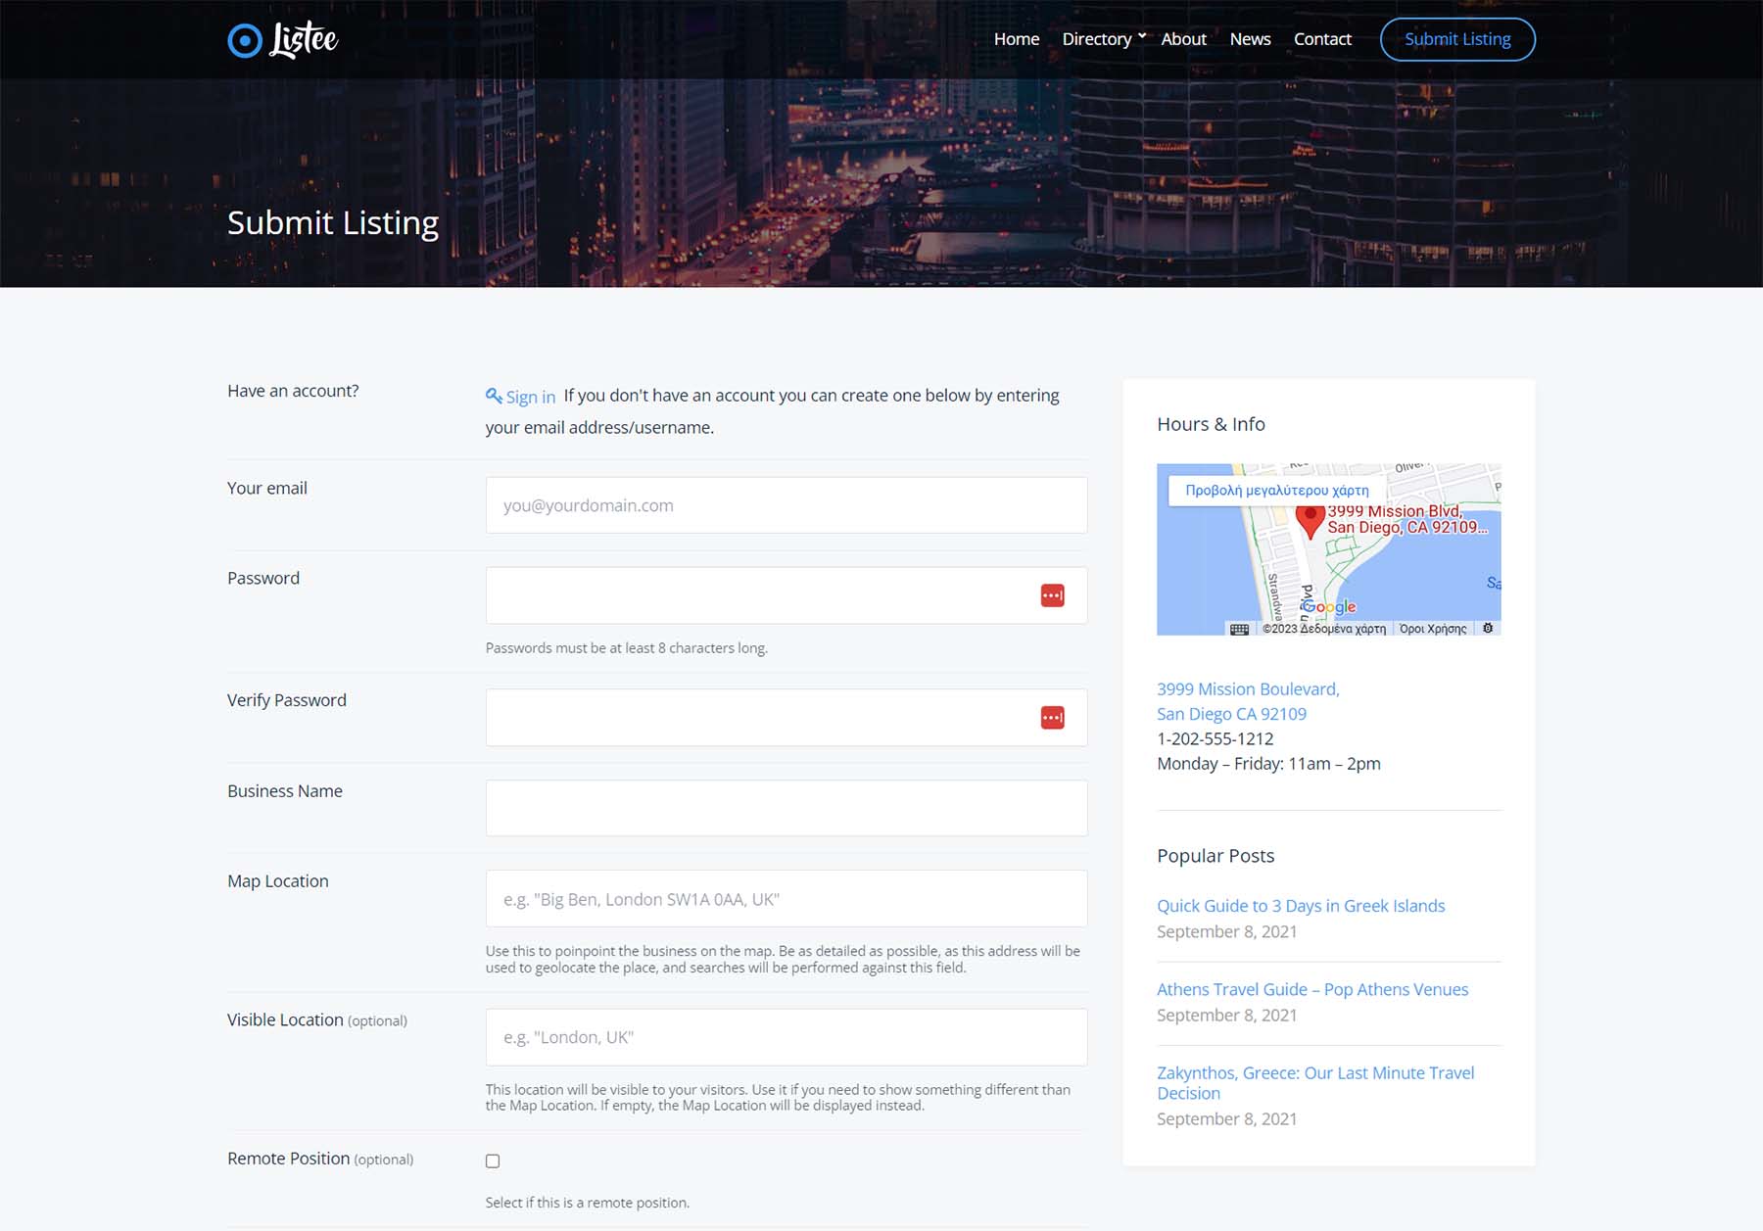The width and height of the screenshot is (1763, 1231).
Task: Click the keyboard shortcuts icon on the map
Action: pyautogui.click(x=1239, y=629)
